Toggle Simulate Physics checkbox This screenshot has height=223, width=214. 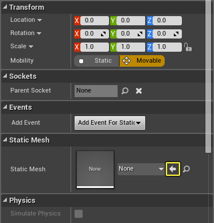point(79,214)
